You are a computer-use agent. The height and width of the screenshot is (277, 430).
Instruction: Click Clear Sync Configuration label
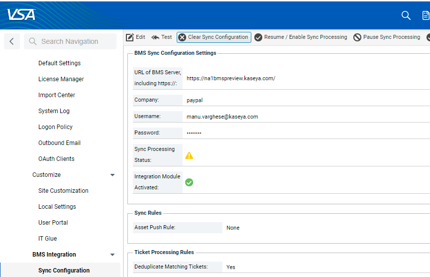tap(218, 37)
